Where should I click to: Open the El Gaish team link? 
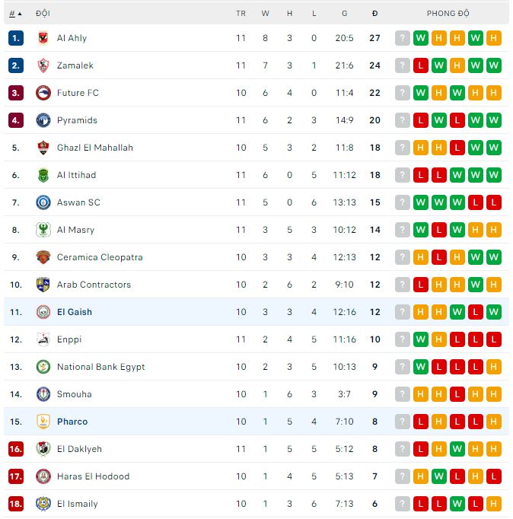[74, 312]
